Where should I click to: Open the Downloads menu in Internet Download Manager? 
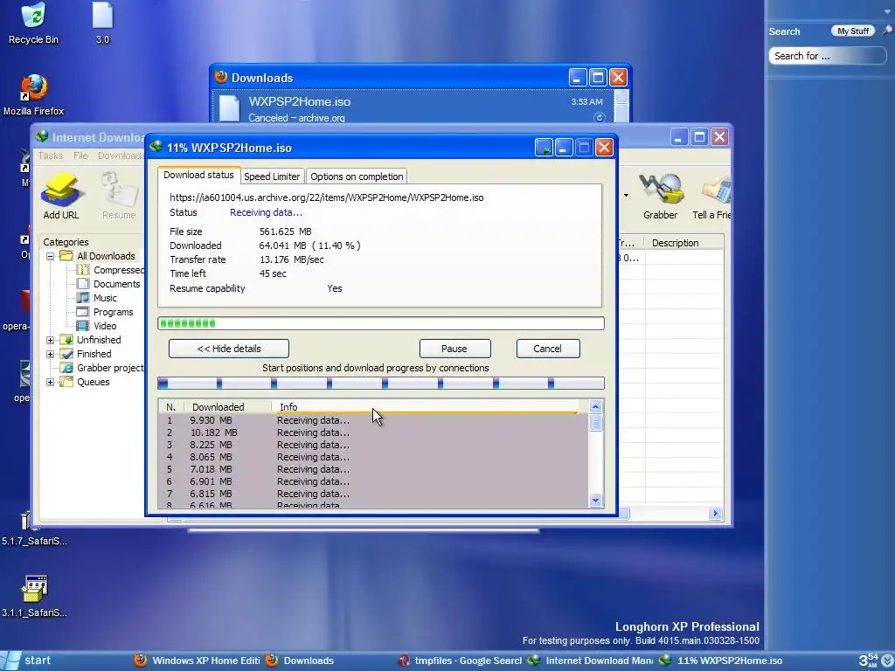pyautogui.click(x=121, y=156)
